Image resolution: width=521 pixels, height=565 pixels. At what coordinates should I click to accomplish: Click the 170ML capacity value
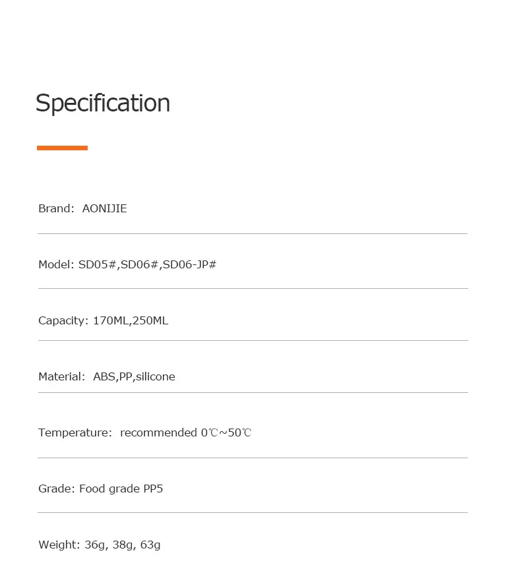tap(111, 320)
